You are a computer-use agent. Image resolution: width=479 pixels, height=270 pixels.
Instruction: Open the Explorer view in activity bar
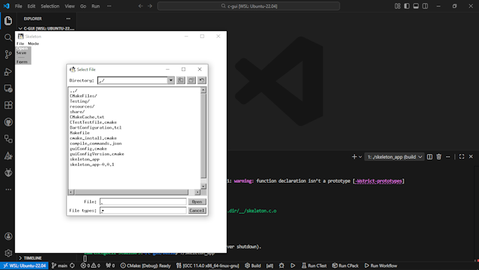pos(8,21)
